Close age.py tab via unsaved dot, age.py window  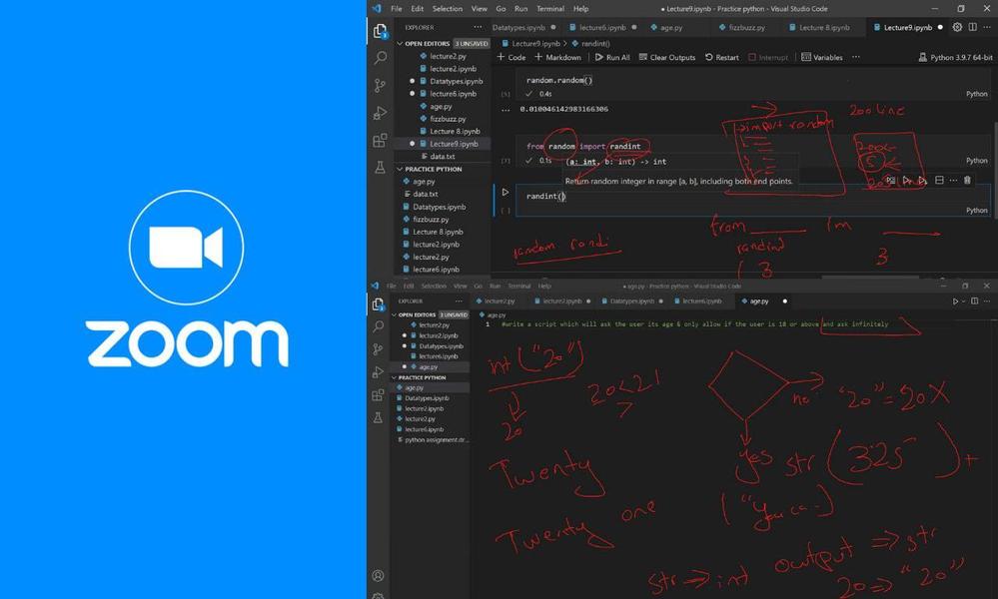[785, 301]
